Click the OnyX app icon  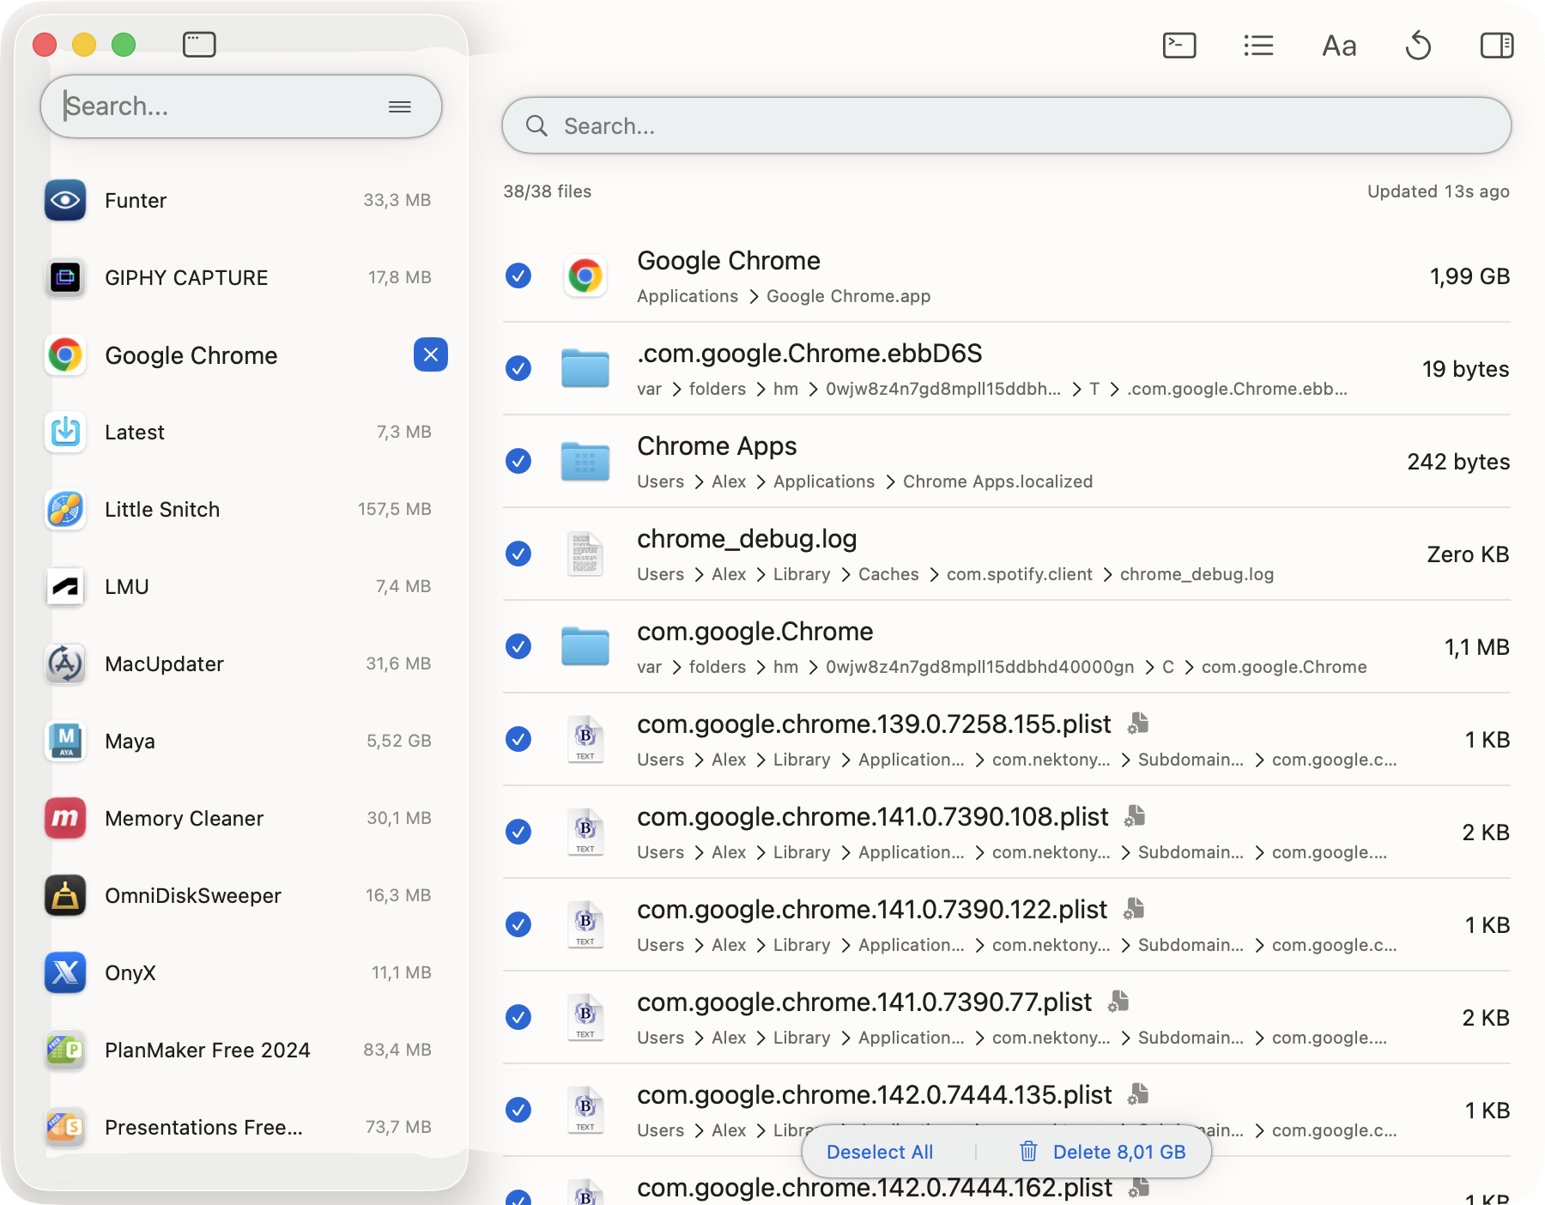point(65,972)
